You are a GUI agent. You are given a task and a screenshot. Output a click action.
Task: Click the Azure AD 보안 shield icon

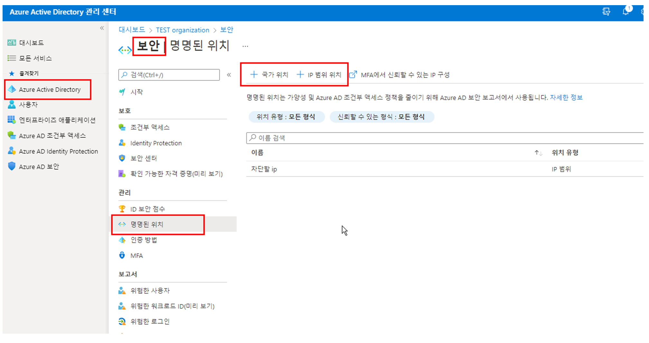[12, 166]
